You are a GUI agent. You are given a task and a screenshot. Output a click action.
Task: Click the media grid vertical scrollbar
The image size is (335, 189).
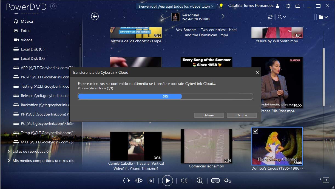tap(324, 77)
